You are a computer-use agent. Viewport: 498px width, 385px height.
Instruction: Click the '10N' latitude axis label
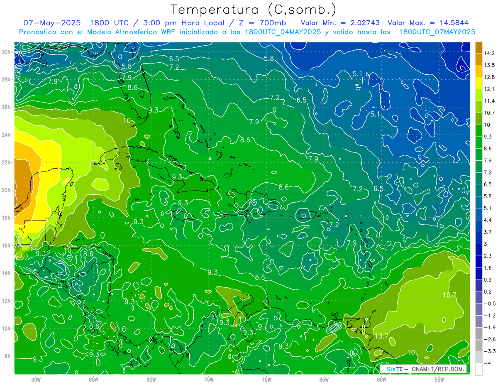click(x=7, y=329)
